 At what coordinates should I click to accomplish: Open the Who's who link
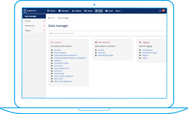point(58,79)
